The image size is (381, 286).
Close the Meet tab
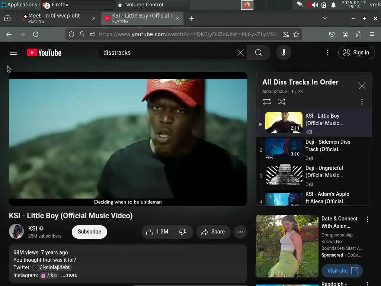coord(93,18)
